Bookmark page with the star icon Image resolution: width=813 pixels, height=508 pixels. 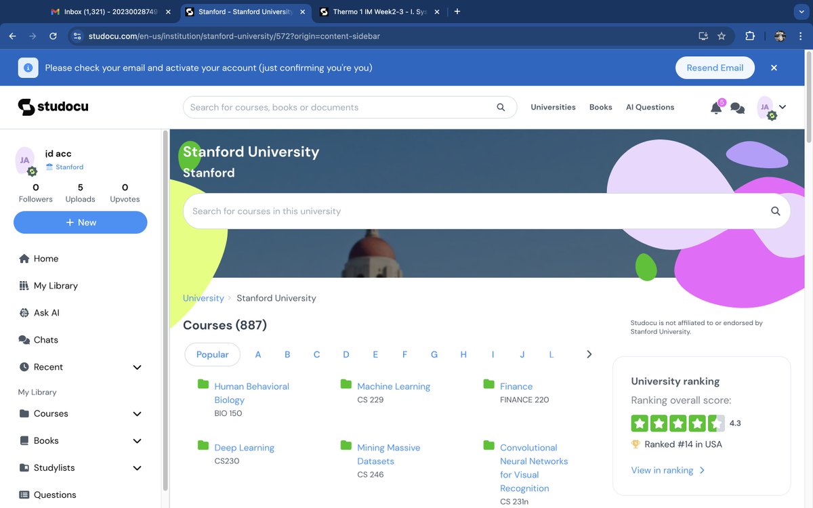point(722,37)
